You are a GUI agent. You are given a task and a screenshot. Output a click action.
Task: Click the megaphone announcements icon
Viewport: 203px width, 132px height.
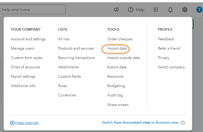click(116, 10)
